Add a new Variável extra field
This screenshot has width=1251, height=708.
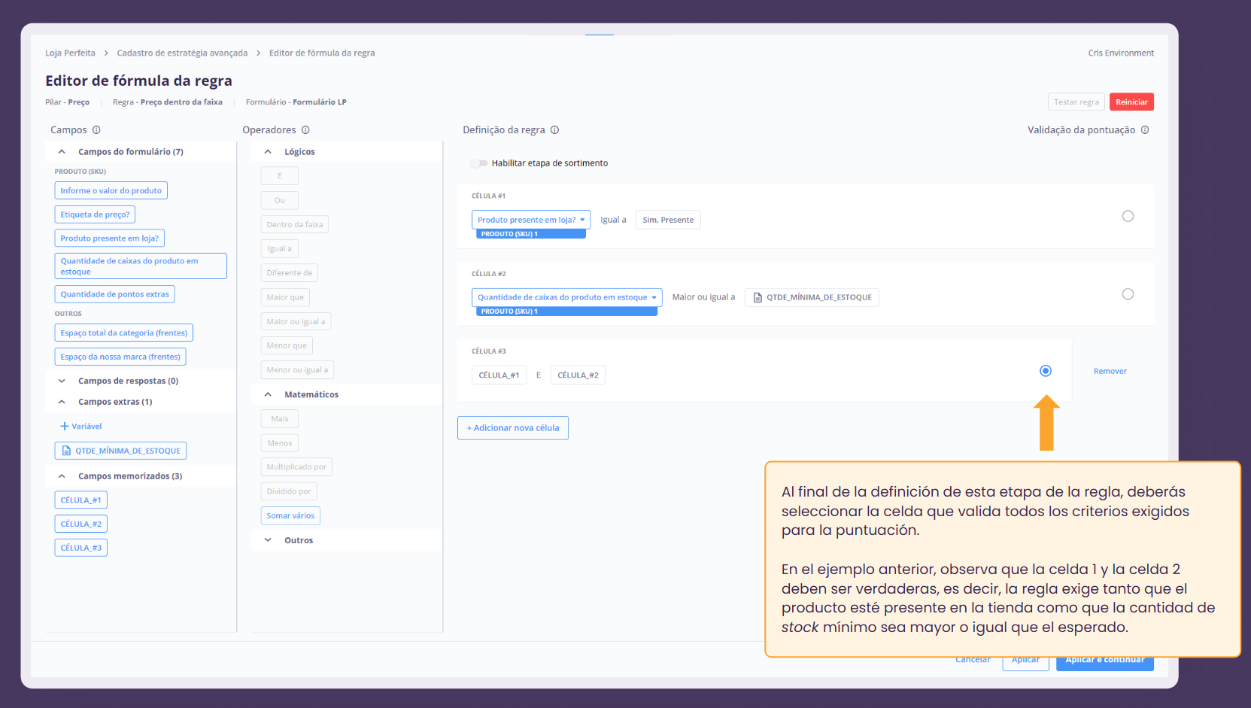pos(80,426)
